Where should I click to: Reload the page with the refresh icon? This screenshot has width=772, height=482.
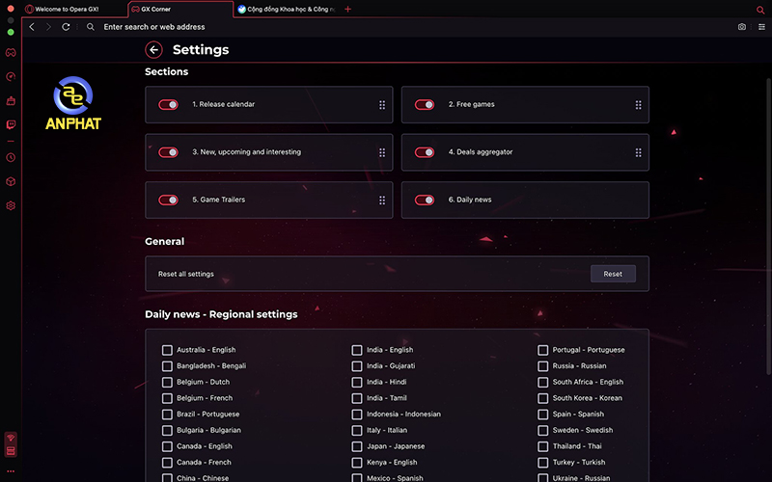pos(66,27)
